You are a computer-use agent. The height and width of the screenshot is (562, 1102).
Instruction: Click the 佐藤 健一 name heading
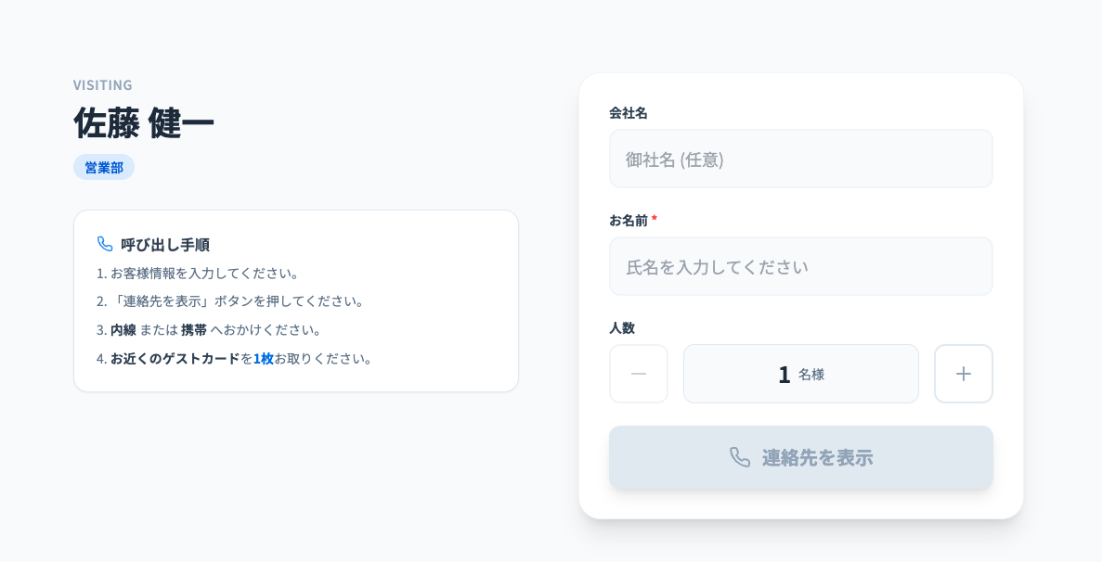click(x=144, y=122)
